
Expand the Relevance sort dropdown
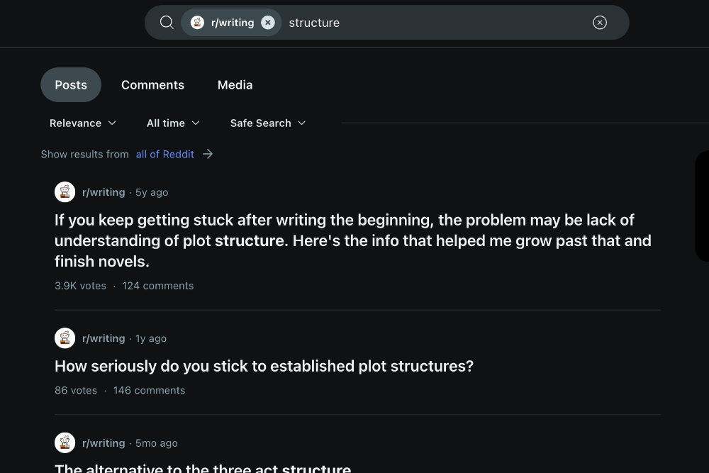[x=82, y=123]
